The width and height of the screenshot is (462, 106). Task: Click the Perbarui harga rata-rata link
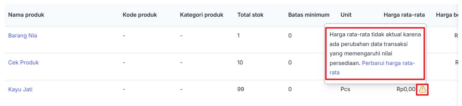coord(372,68)
